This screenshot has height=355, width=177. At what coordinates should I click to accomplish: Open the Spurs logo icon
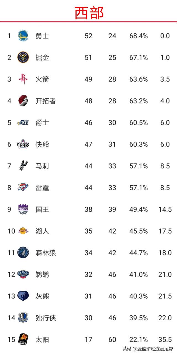(23, 166)
